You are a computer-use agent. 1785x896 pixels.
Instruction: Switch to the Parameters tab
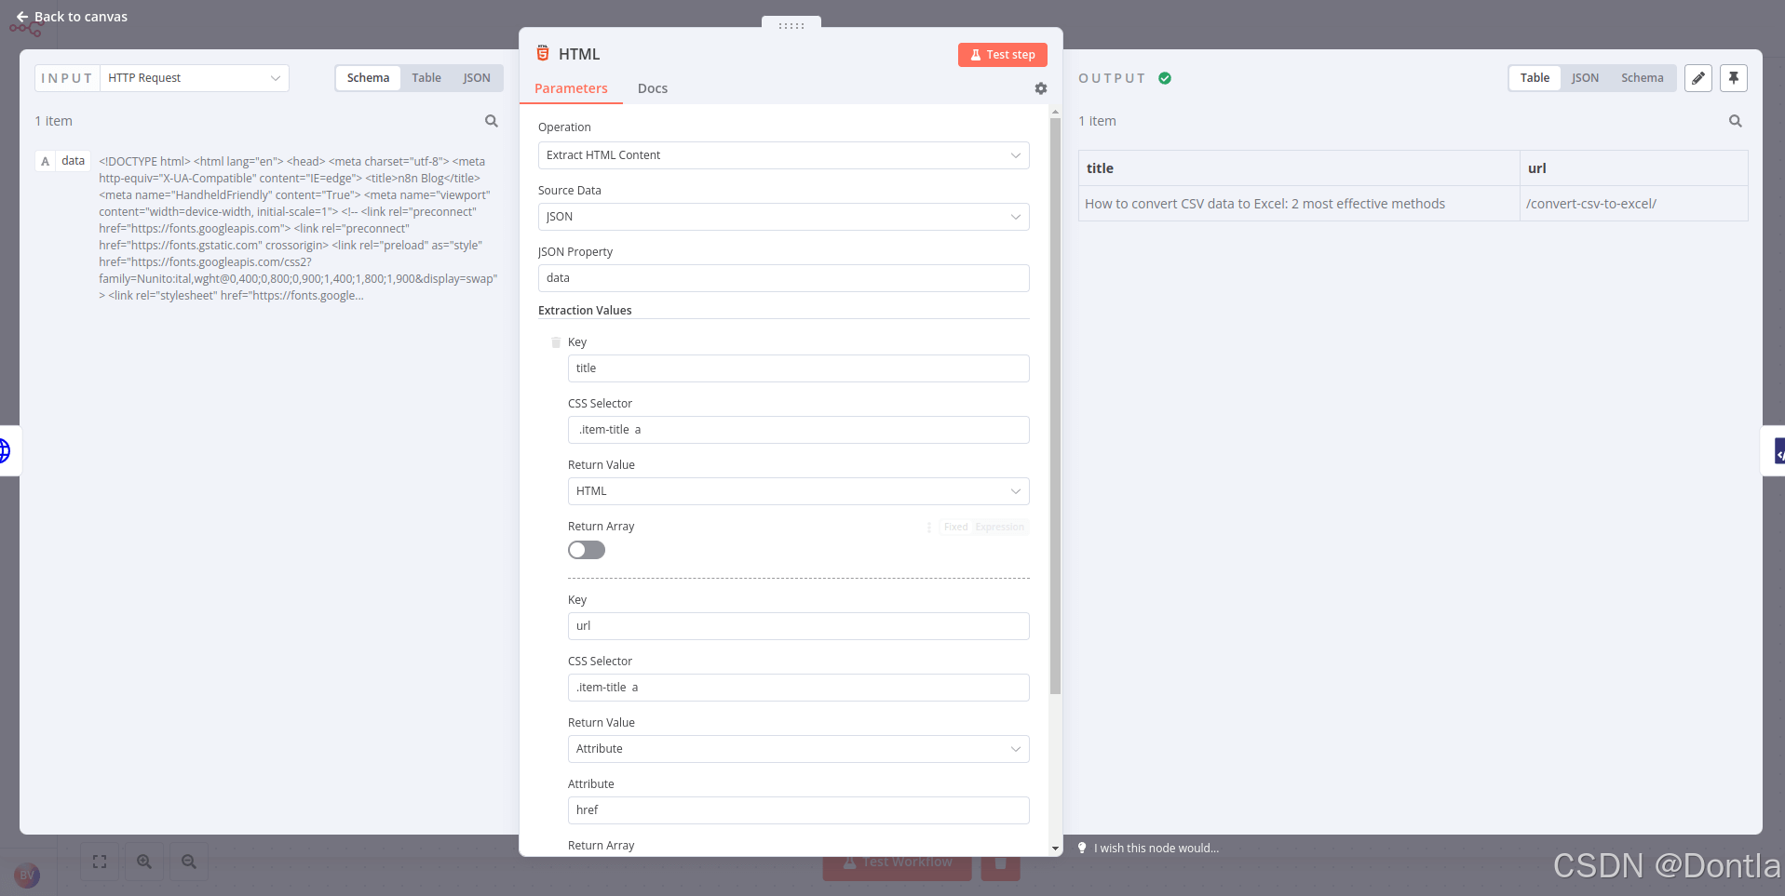pos(571,88)
